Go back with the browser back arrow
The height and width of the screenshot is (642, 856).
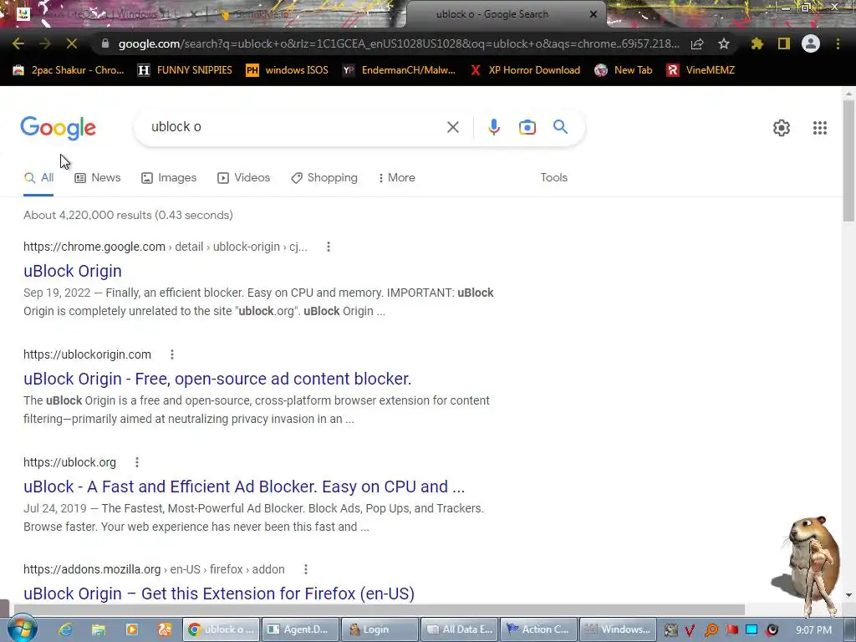pyautogui.click(x=18, y=43)
